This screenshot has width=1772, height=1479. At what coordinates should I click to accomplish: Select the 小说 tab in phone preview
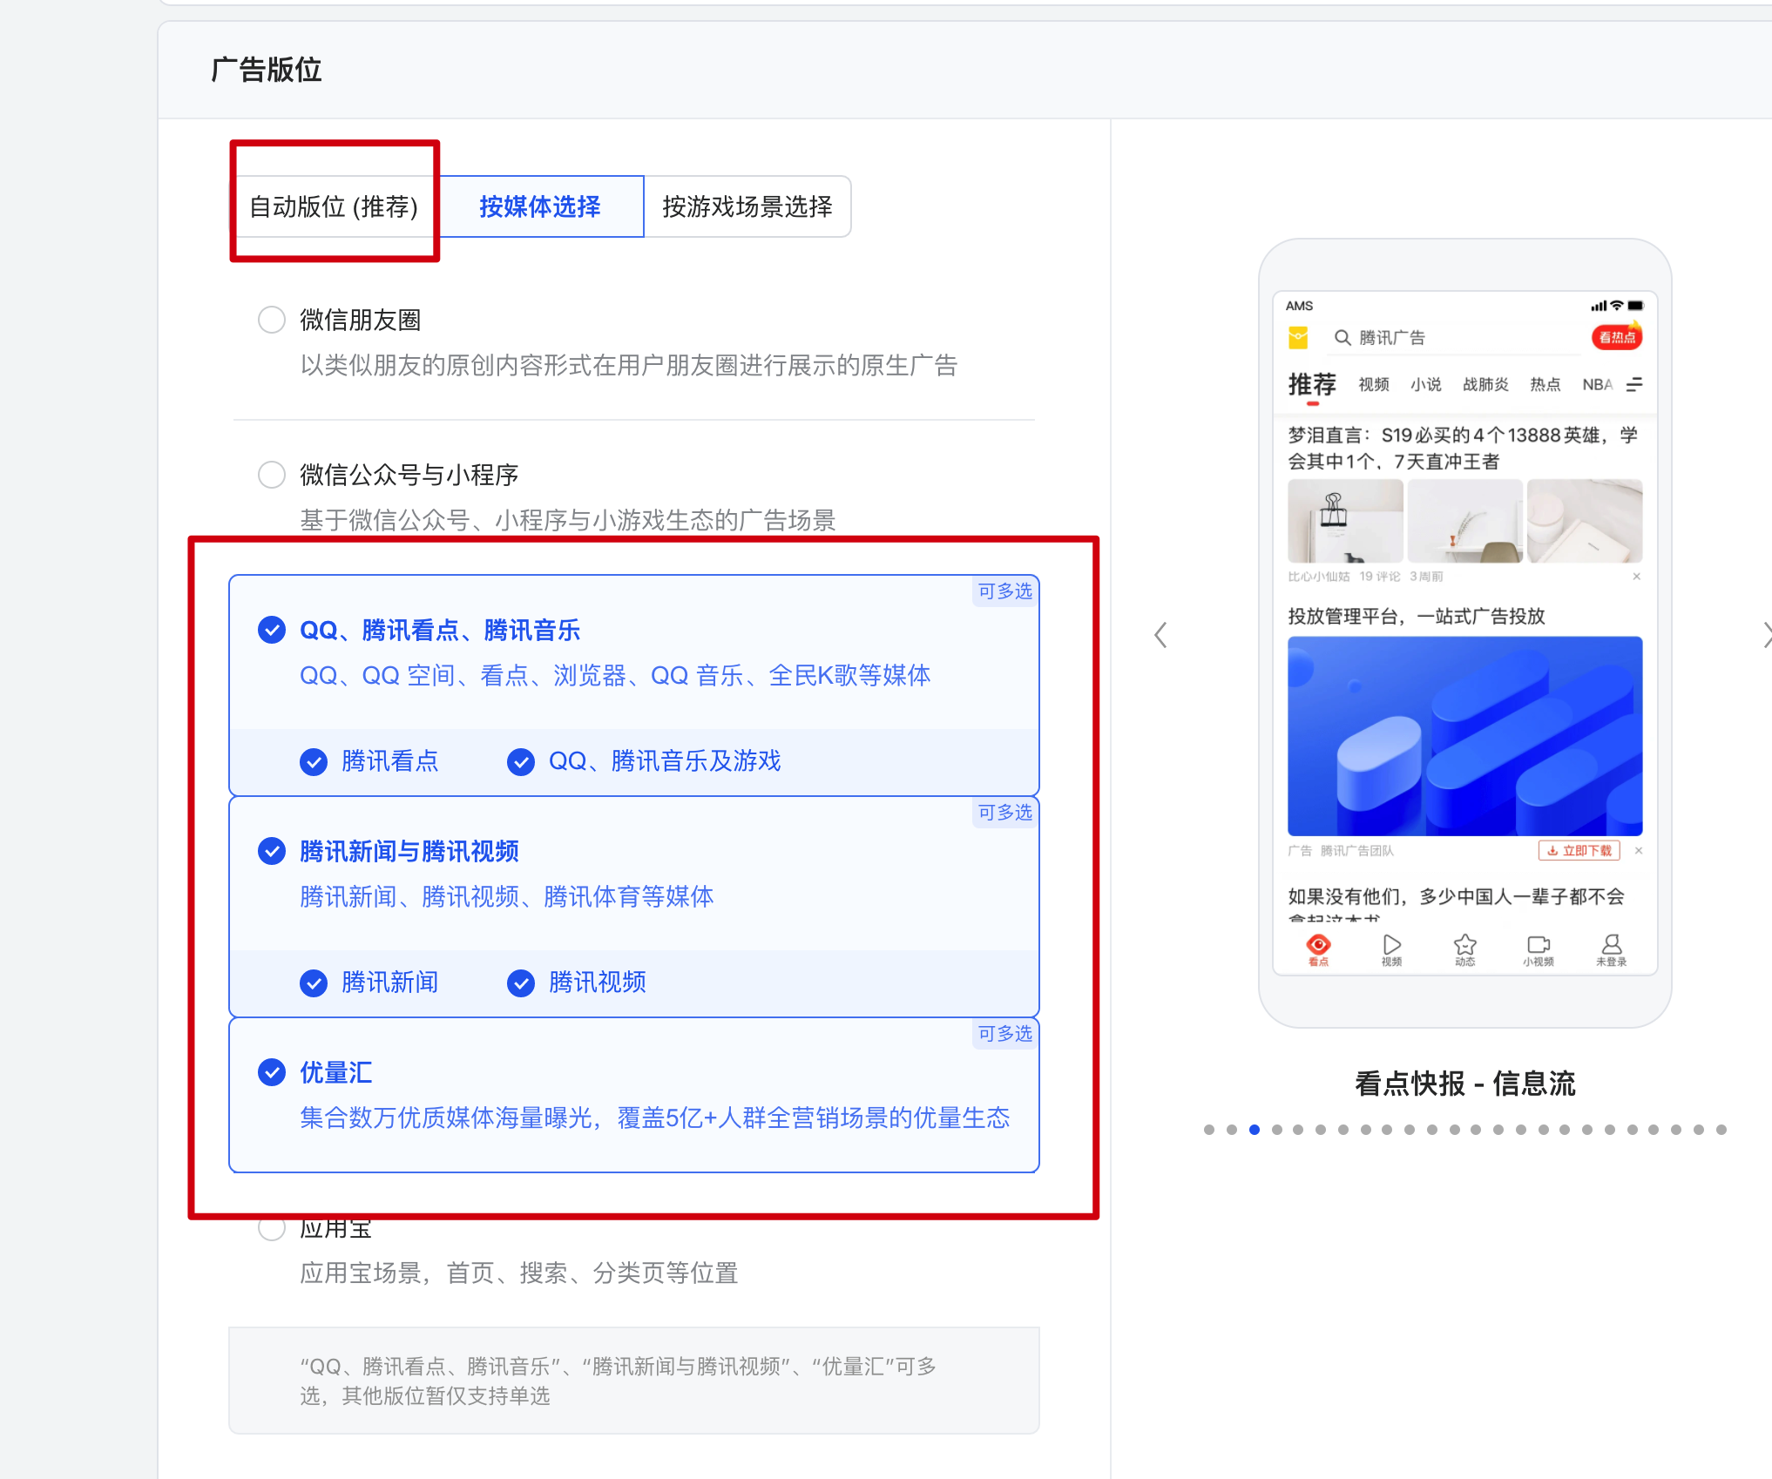point(1426,384)
